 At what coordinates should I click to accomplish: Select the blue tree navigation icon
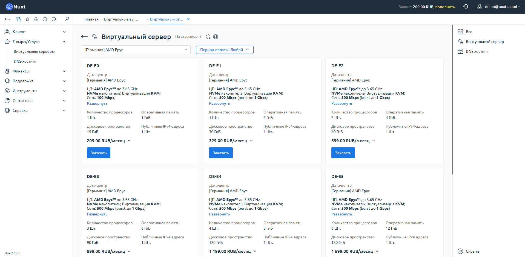point(18,19)
